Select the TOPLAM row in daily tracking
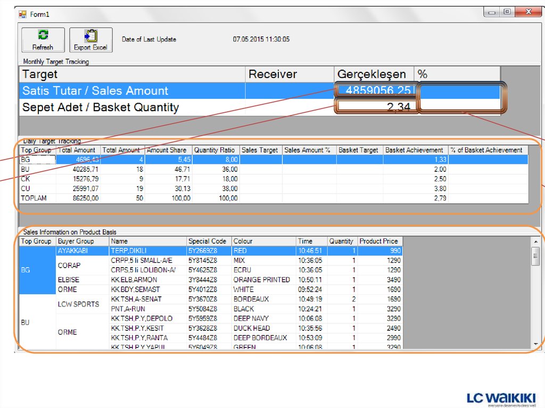Image resolution: width=545 pixels, height=408 pixels. [34, 198]
